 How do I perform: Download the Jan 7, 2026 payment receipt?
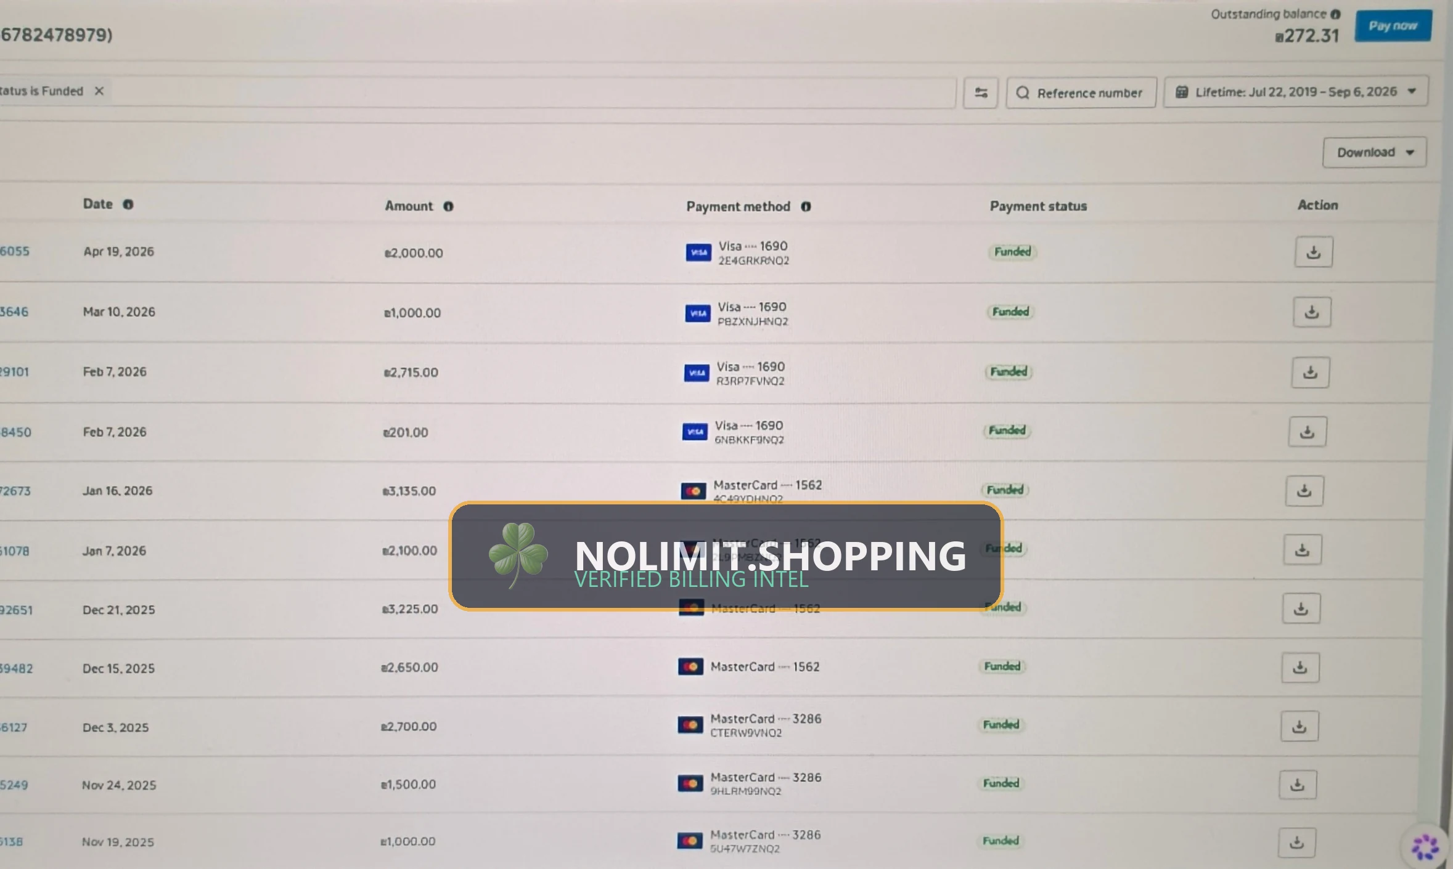(x=1303, y=550)
